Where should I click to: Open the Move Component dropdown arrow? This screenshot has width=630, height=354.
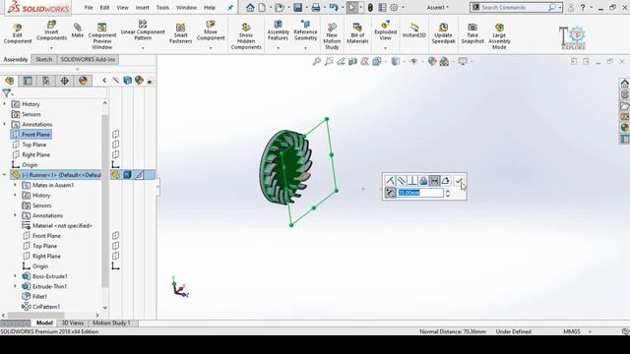[x=211, y=48]
